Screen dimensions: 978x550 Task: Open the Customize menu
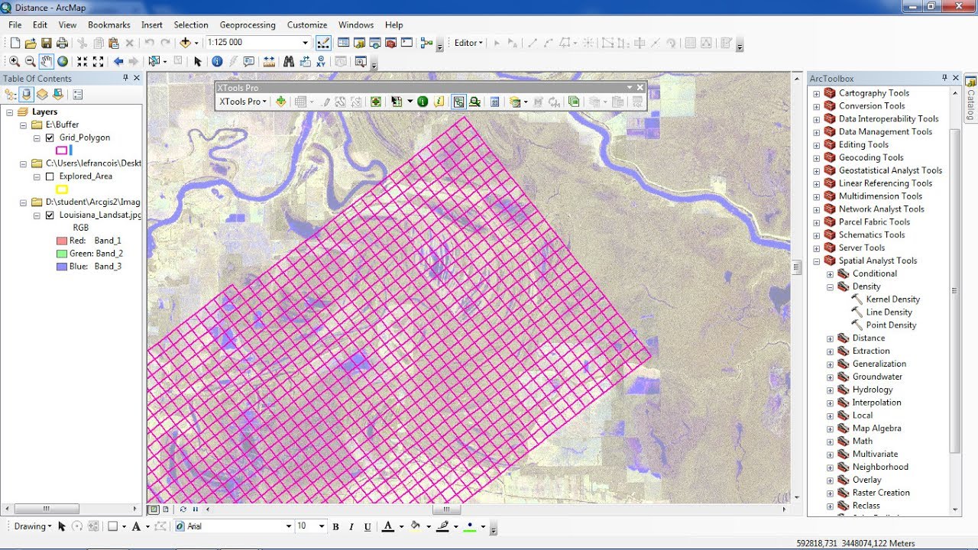(x=307, y=25)
